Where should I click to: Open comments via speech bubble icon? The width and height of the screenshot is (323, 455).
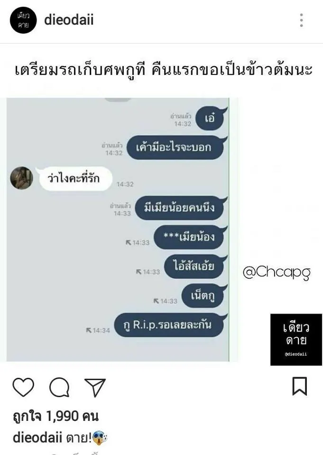(x=60, y=387)
